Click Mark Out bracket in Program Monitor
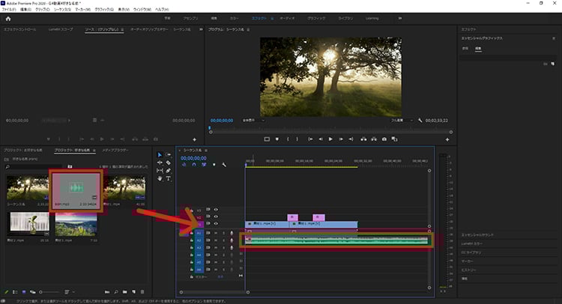The width and height of the screenshot is (562, 304). coord(297,139)
